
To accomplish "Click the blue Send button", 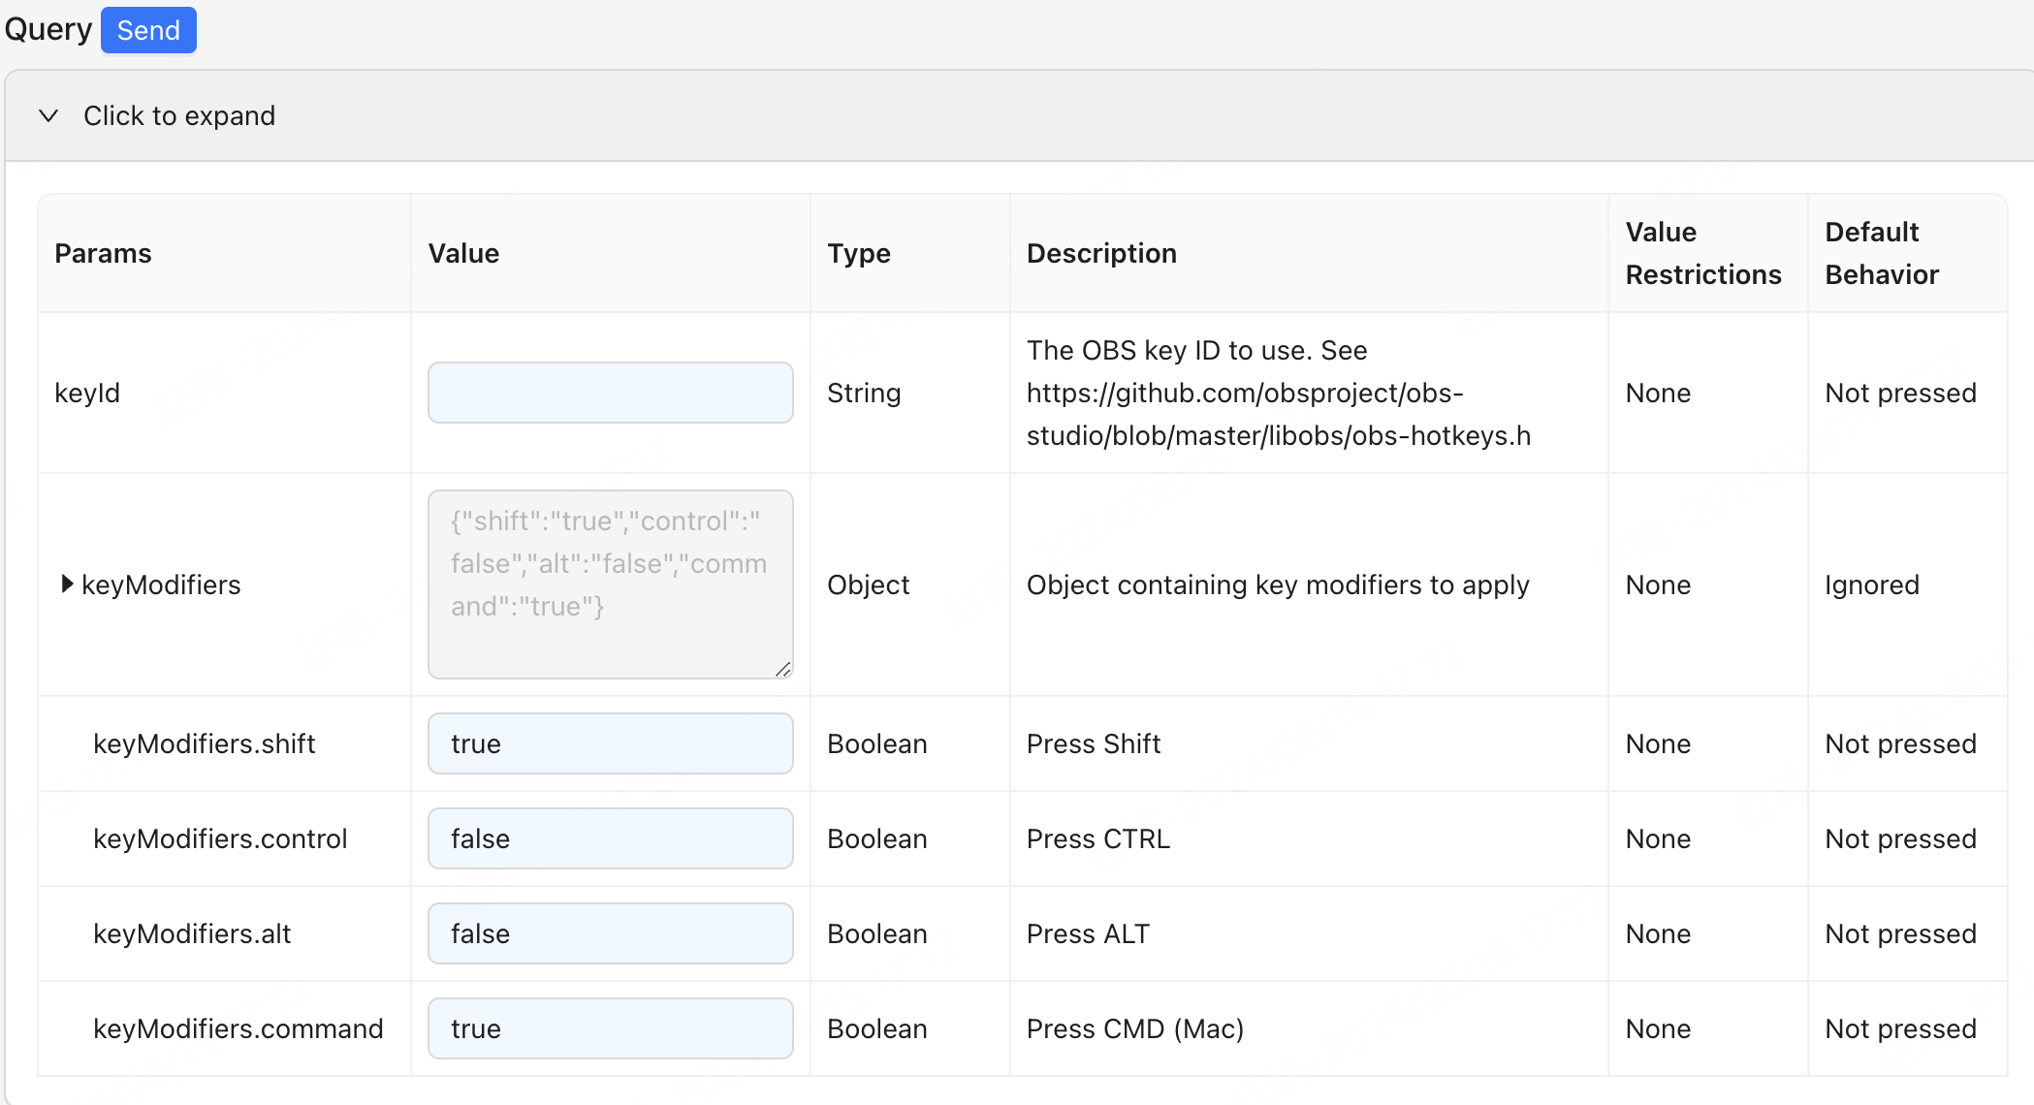I will tap(148, 30).
